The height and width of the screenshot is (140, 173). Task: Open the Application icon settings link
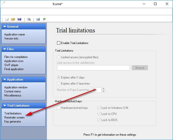pos(14,61)
